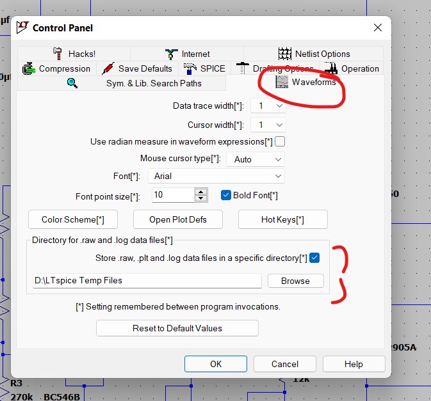Click the R3 label in schematic
Screen dimensions: 431x401
[16, 383]
